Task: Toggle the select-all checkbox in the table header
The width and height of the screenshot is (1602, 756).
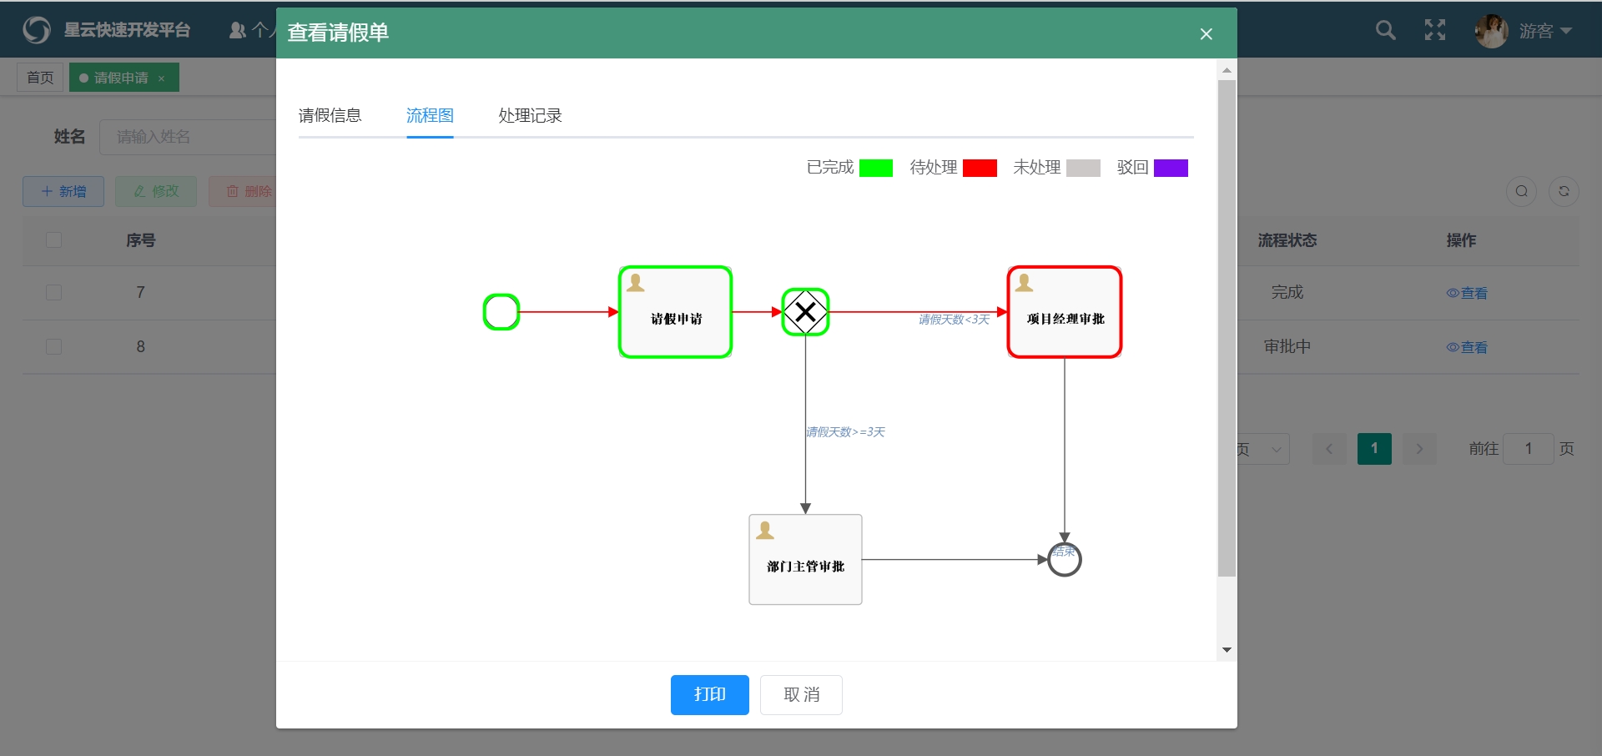Action: [54, 240]
